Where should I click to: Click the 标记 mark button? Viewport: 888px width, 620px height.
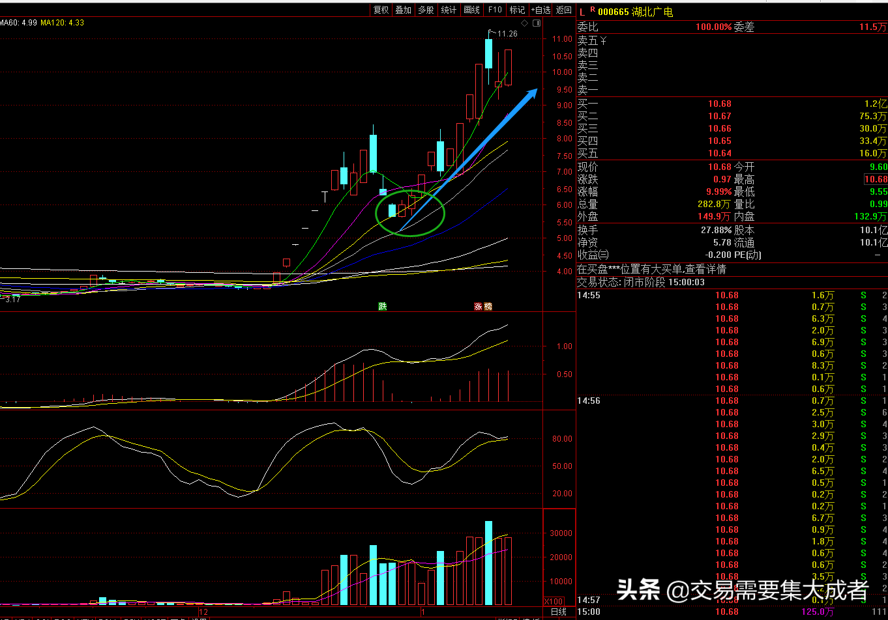point(517,10)
